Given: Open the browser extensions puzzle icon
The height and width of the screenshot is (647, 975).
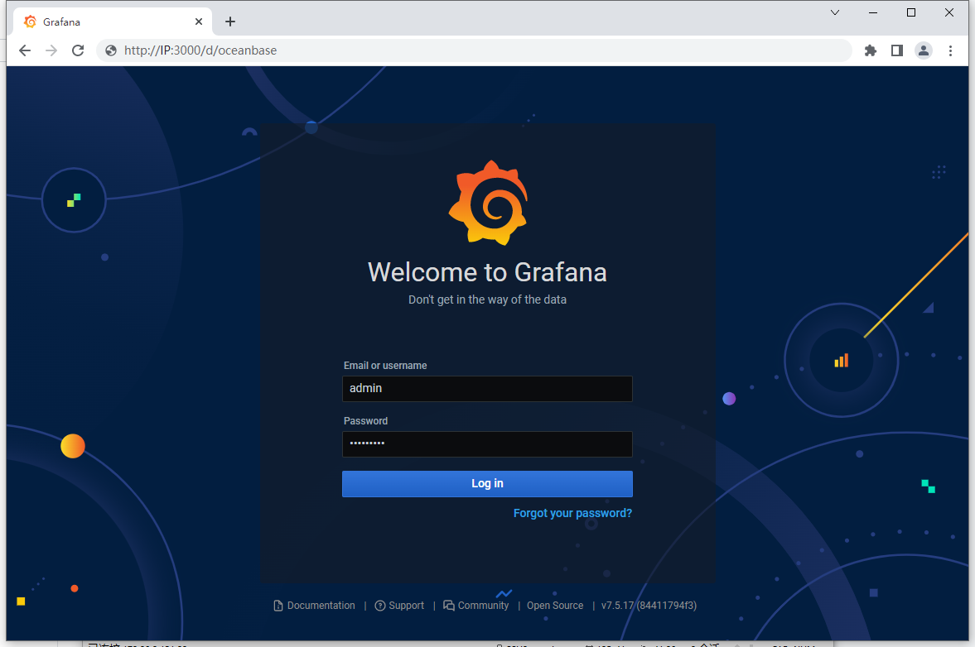Looking at the screenshot, I should 871,50.
